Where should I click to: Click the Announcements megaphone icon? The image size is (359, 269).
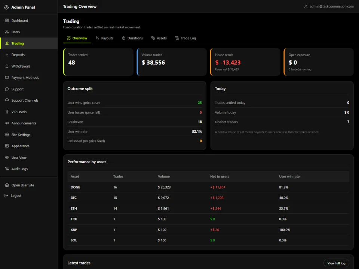pyautogui.click(x=7, y=123)
